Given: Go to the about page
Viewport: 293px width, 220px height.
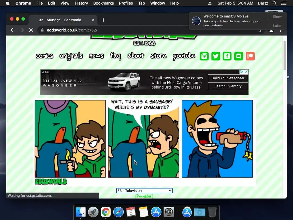Looking at the screenshot, I should [136, 56].
